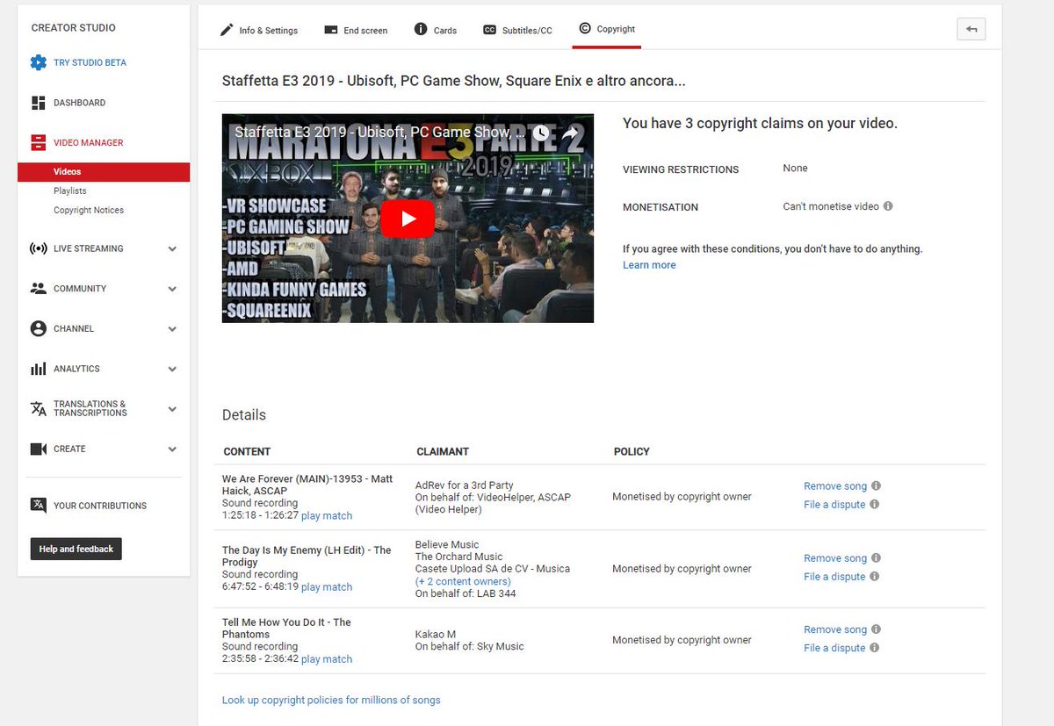Expand the Community section chevron
The height and width of the screenshot is (726, 1054).
point(172,289)
